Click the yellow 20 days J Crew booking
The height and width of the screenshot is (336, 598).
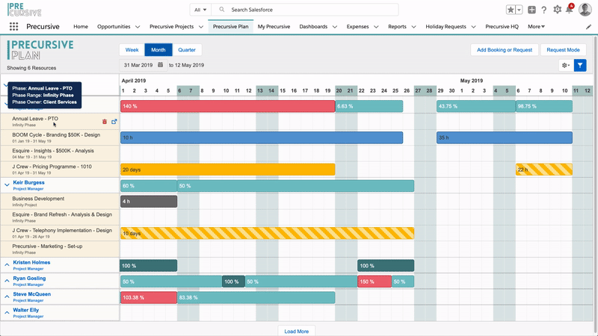(228, 169)
